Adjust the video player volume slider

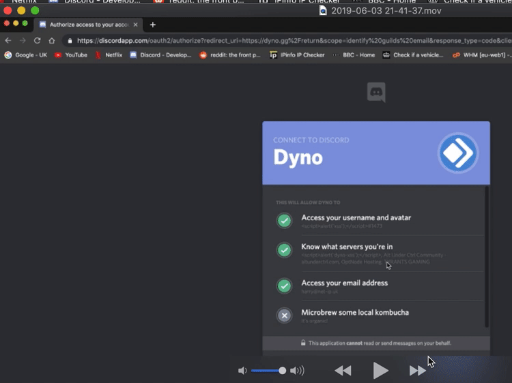pyautogui.click(x=268, y=371)
